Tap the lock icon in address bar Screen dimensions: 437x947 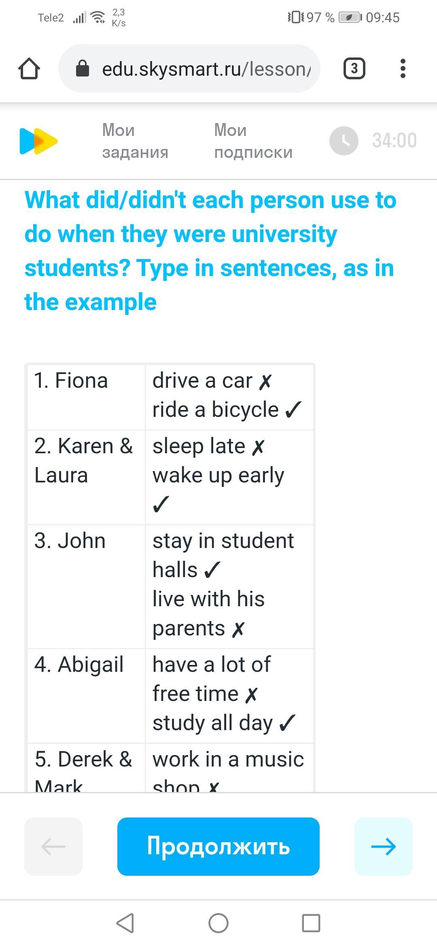click(x=83, y=68)
